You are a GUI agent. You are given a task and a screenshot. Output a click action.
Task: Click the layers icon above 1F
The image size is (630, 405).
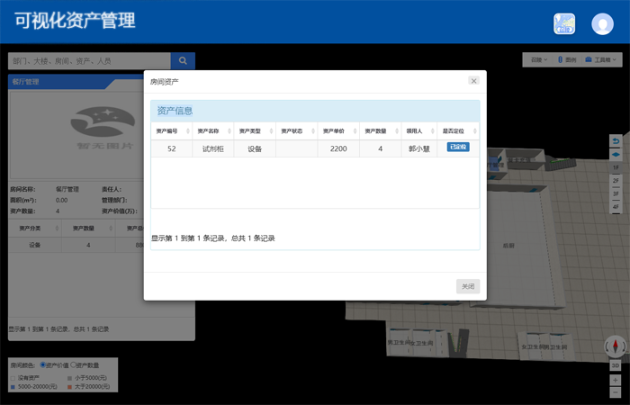(616, 154)
